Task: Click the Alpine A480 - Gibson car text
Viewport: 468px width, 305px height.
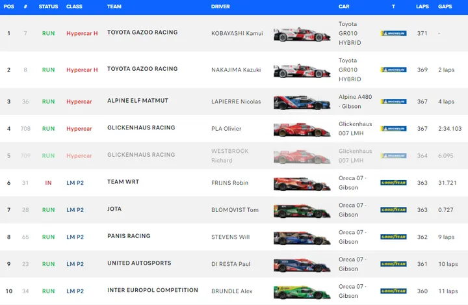Action: pyautogui.click(x=355, y=101)
